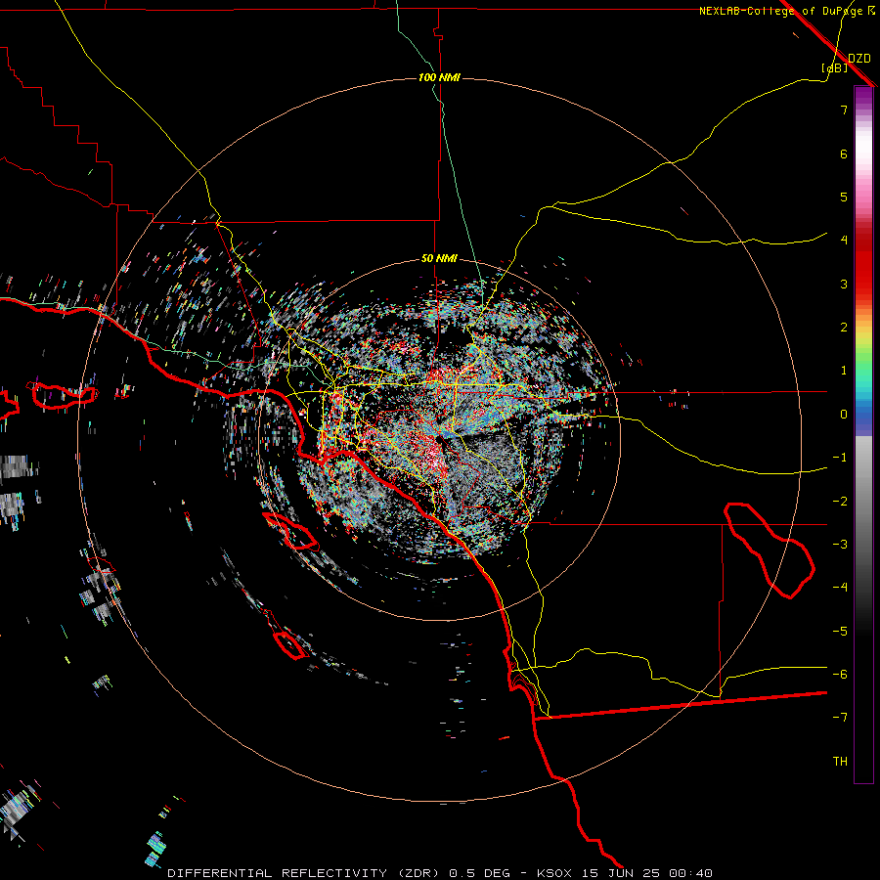Click the vertical ZDR color scale bar

[x=863, y=434]
